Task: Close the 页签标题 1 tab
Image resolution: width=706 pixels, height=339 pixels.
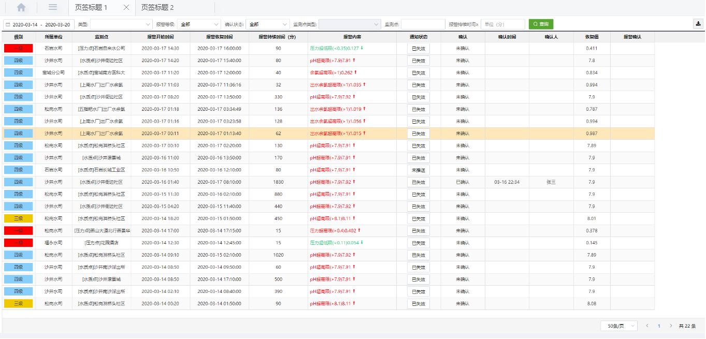Action: [x=126, y=7]
